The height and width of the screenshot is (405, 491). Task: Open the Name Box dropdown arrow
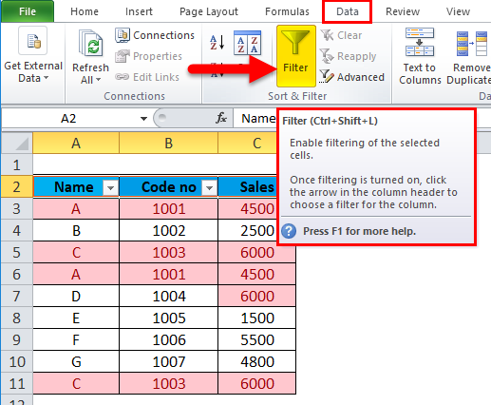(x=143, y=119)
